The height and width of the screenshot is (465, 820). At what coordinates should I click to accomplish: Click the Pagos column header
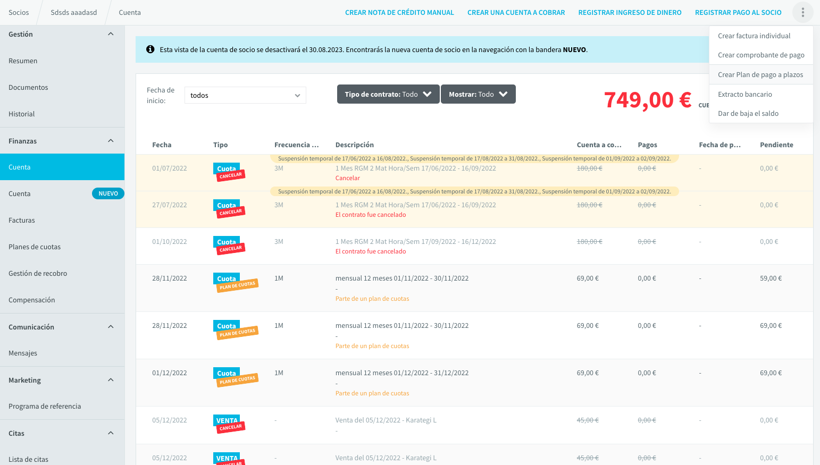pyautogui.click(x=648, y=145)
